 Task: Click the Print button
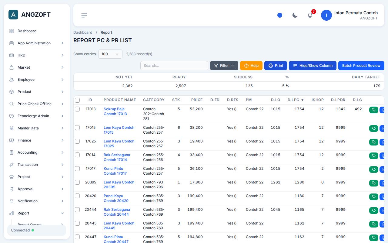[x=276, y=66]
